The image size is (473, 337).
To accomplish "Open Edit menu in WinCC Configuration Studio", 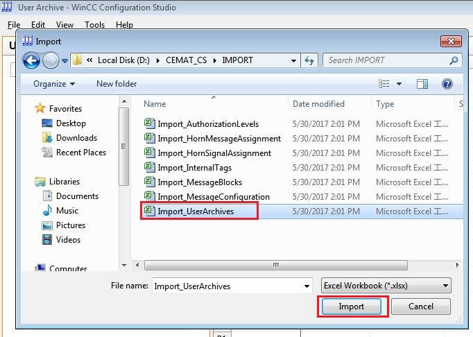I will pos(38,25).
